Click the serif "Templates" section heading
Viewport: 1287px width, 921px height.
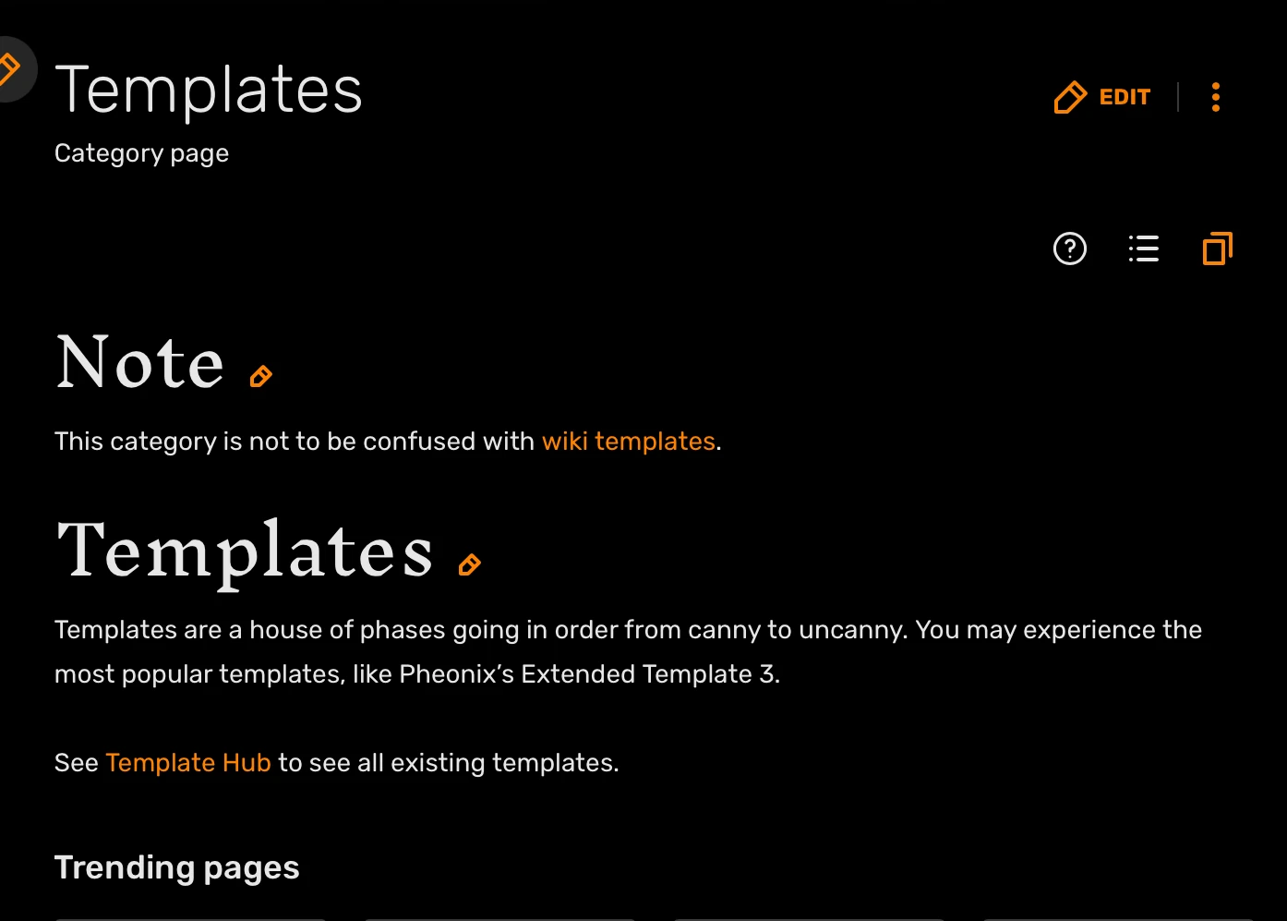(x=246, y=551)
